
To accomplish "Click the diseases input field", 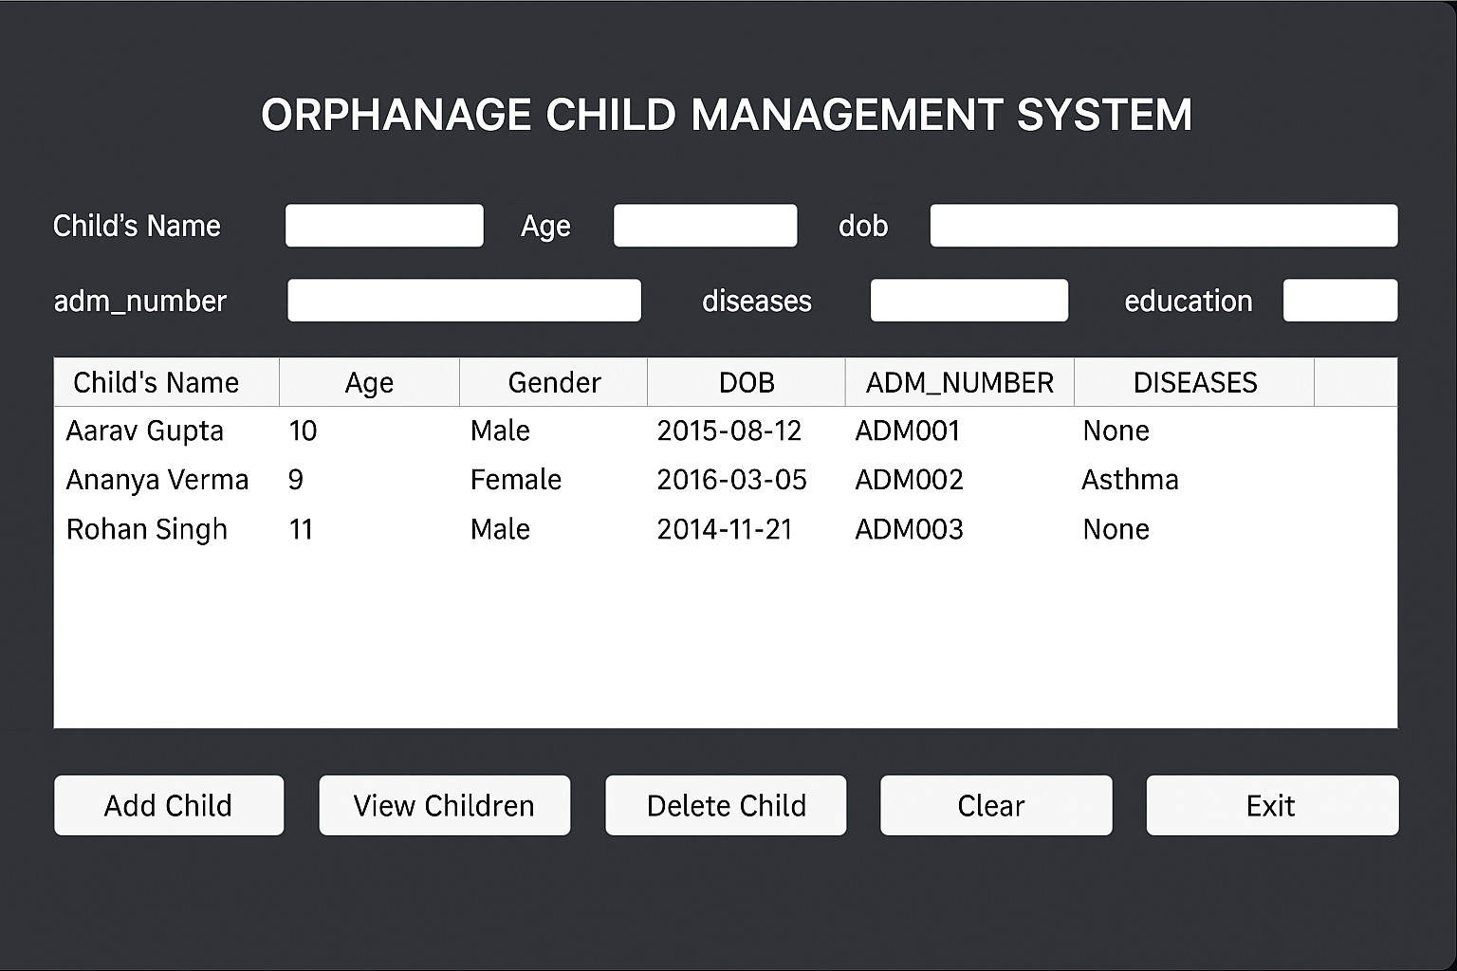I will [x=968, y=301].
